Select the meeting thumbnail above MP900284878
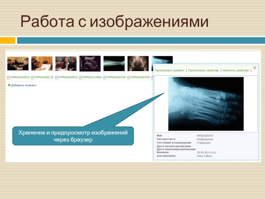 18,64
